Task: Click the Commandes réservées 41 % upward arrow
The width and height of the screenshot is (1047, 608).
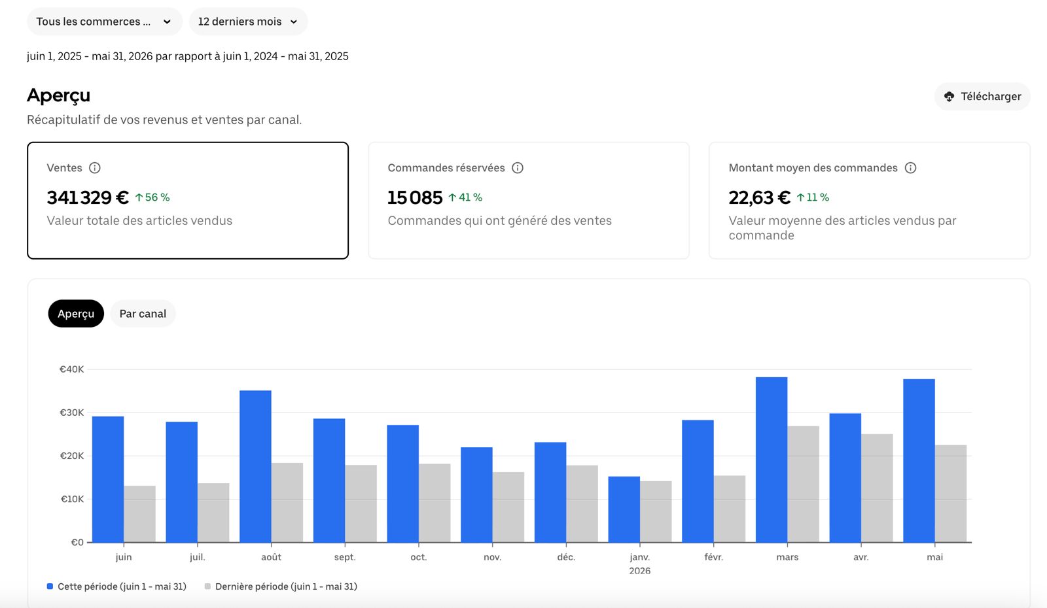Action: (x=452, y=197)
